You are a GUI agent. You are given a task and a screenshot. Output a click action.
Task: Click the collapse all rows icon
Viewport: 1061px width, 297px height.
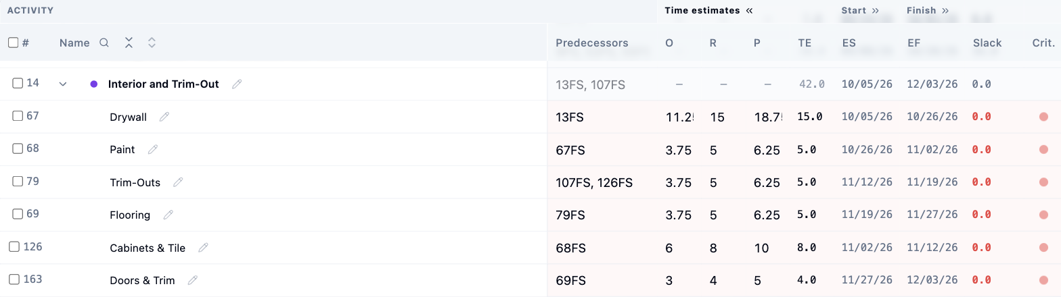point(129,43)
